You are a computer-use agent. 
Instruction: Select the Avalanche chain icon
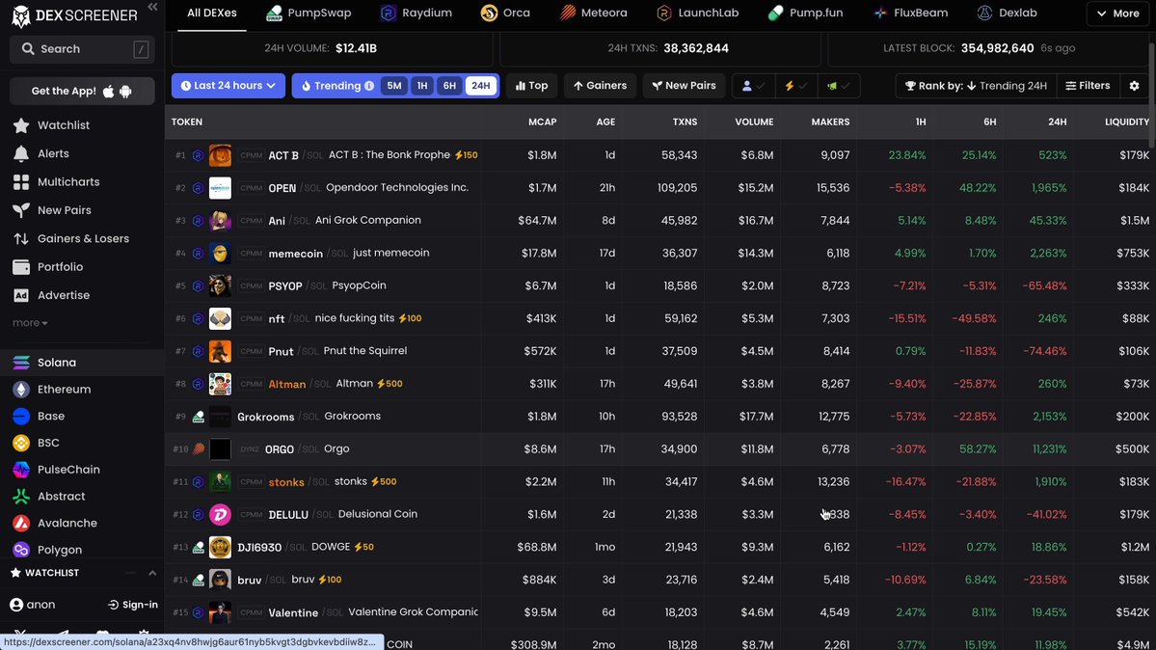tap(21, 523)
